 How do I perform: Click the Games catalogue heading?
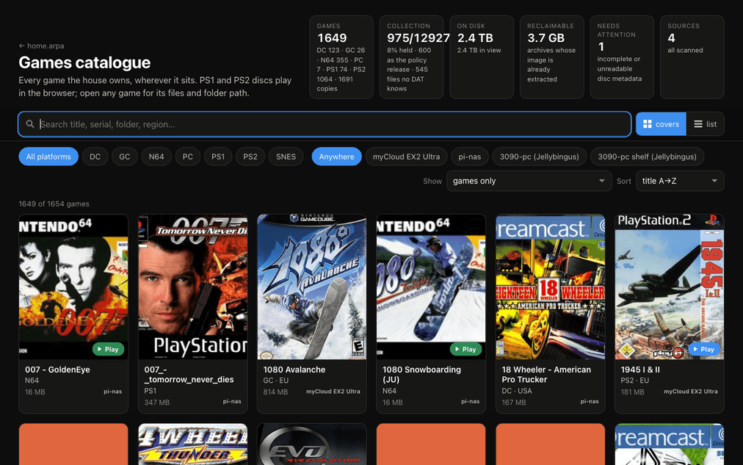(x=84, y=62)
